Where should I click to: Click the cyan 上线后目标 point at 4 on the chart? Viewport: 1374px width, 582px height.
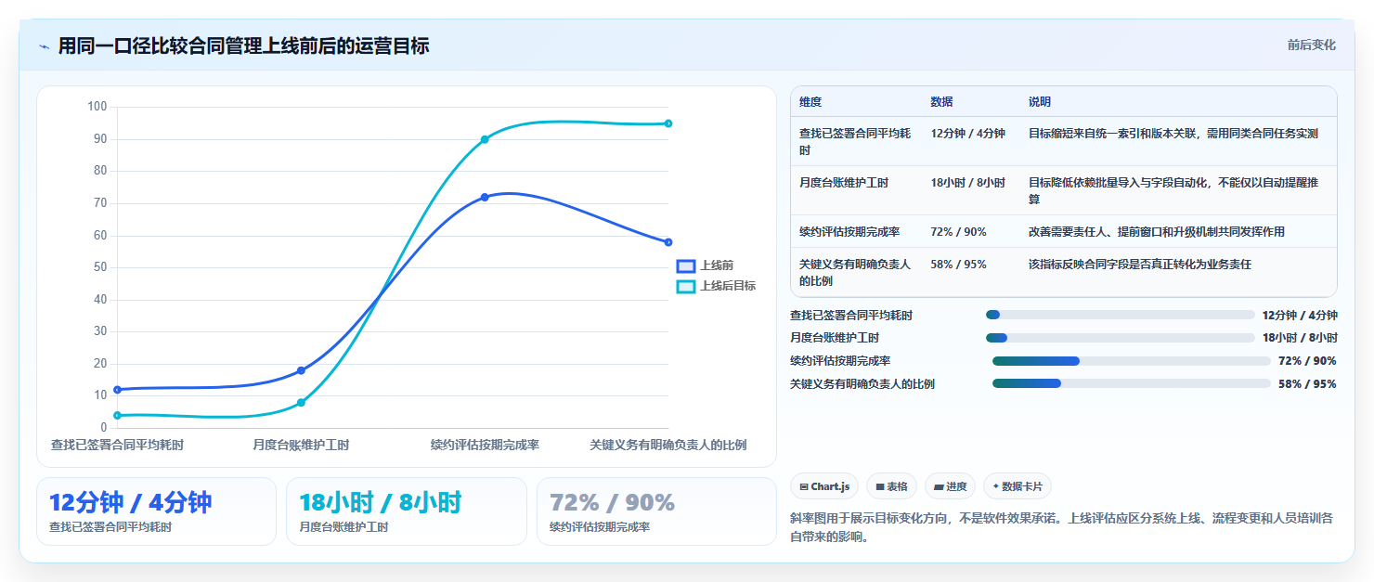[117, 415]
